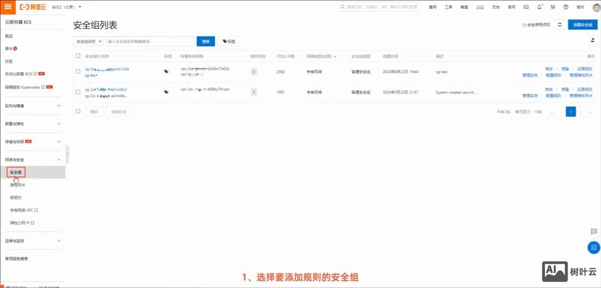Expand the 存储与快照 sidebar section
601x288 pixels.
[x=33, y=142]
